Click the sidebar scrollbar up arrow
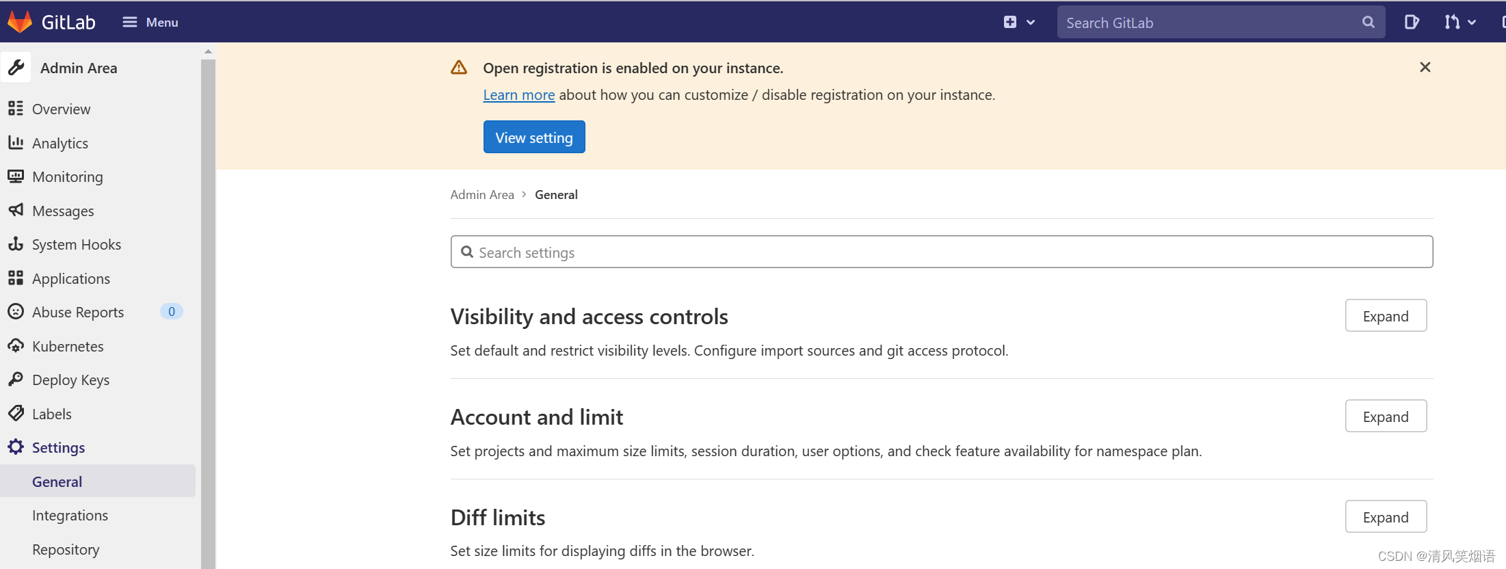The image size is (1506, 569). (208, 51)
